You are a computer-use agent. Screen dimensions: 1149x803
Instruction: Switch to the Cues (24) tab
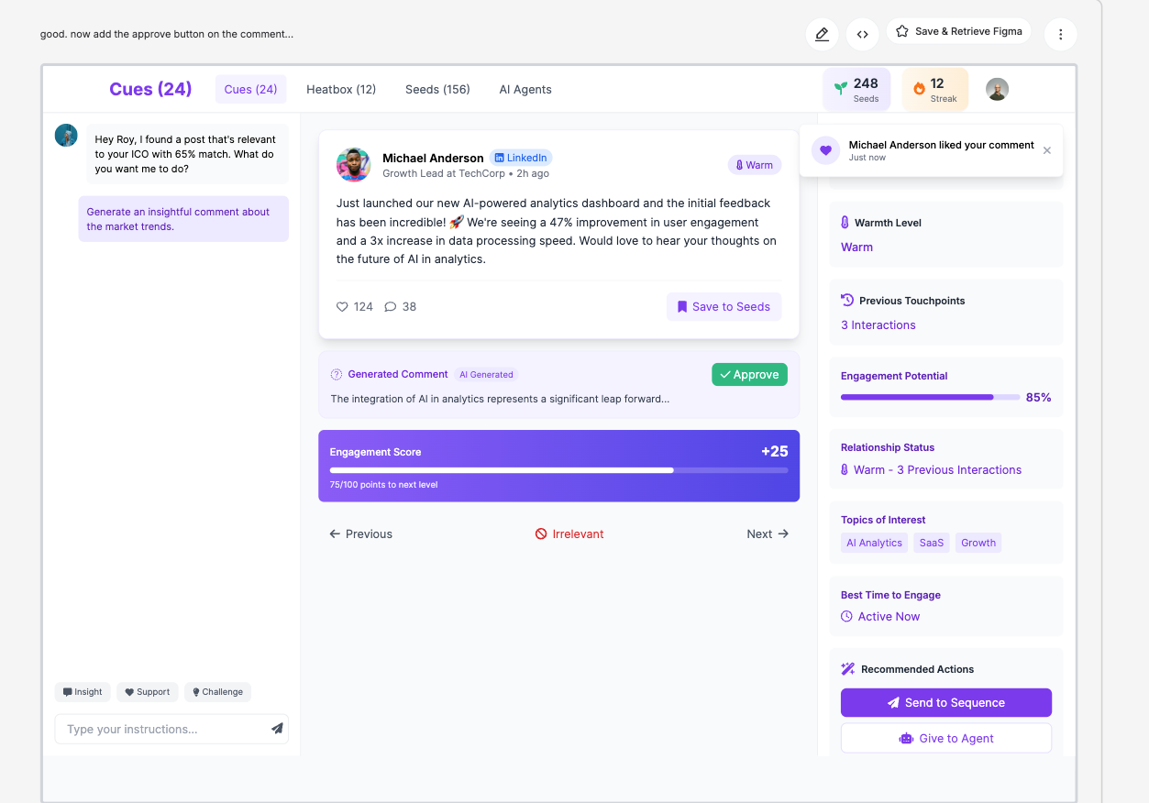(x=250, y=89)
